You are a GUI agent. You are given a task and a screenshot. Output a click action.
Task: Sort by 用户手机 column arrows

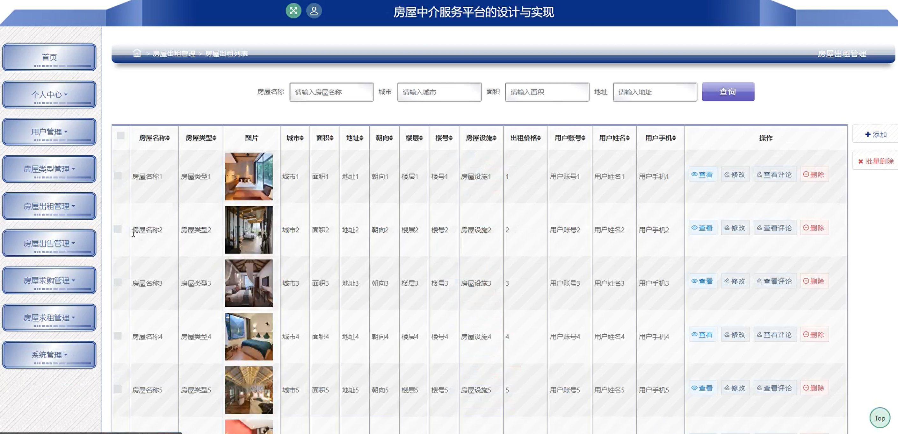click(x=674, y=138)
